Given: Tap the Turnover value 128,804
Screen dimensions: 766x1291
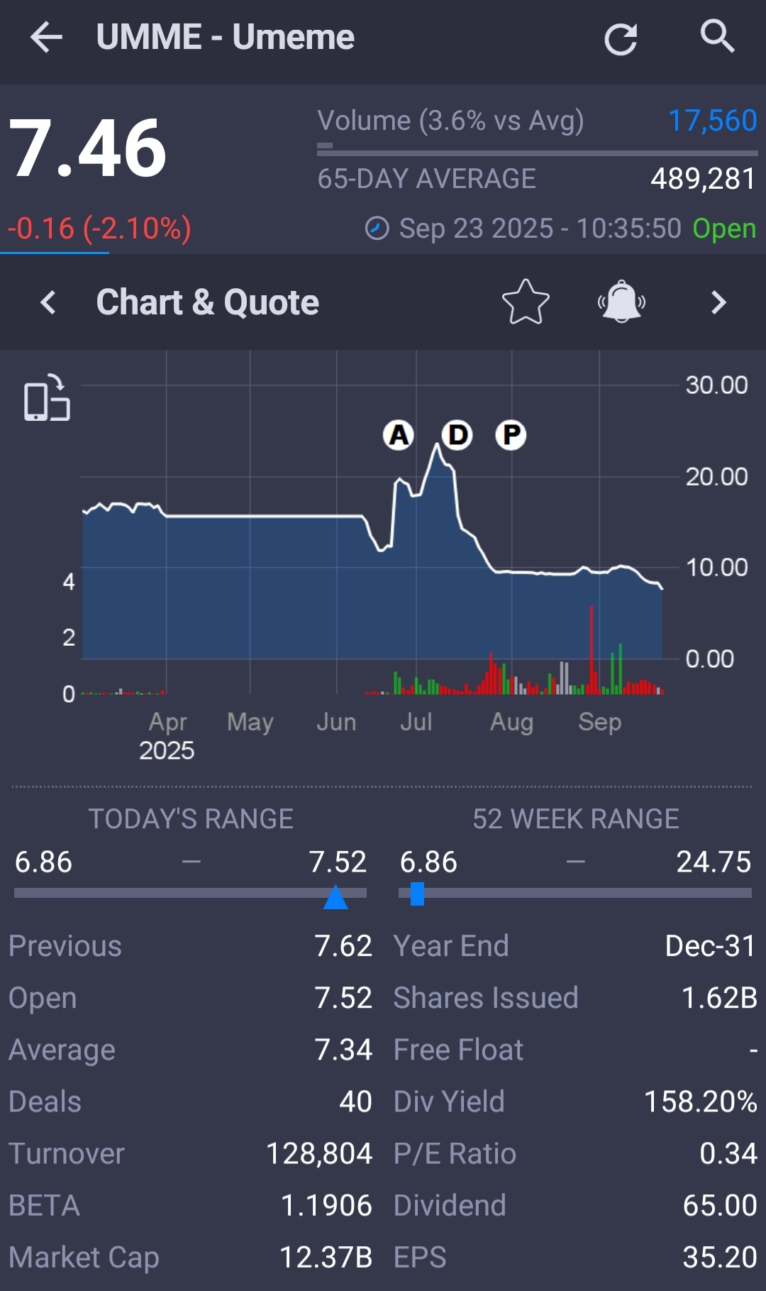Looking at the screenshot, I should pos(319,1153).
